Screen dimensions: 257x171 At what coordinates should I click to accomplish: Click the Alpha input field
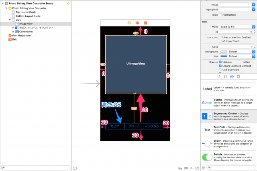click(x=236, y=47)
